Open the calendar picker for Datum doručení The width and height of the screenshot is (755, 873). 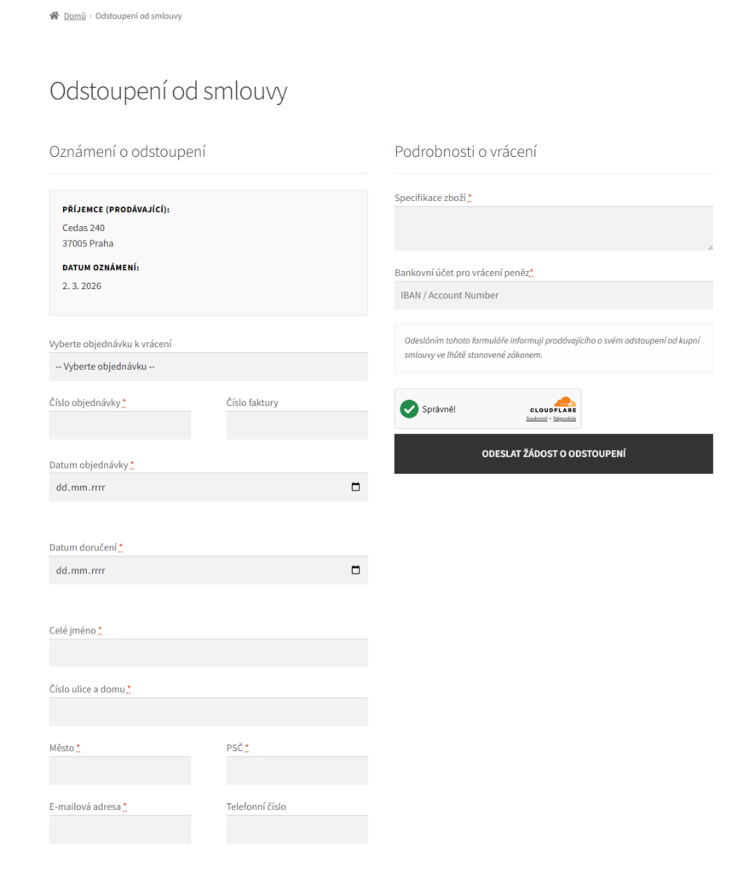point(355,569)
